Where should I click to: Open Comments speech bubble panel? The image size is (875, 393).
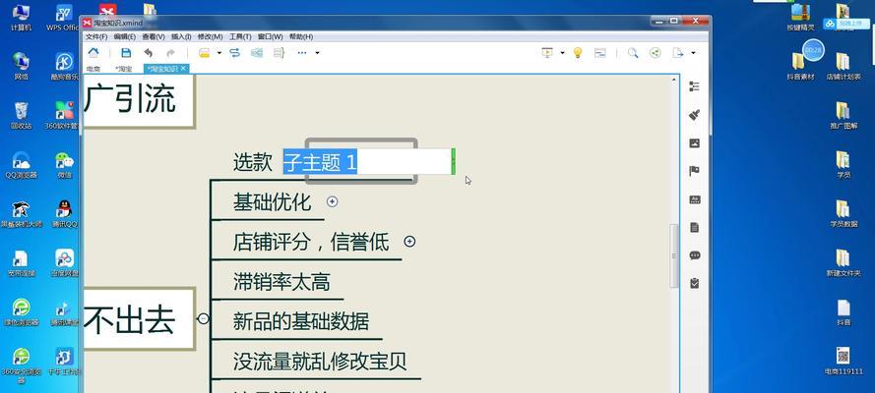(694, 255)
